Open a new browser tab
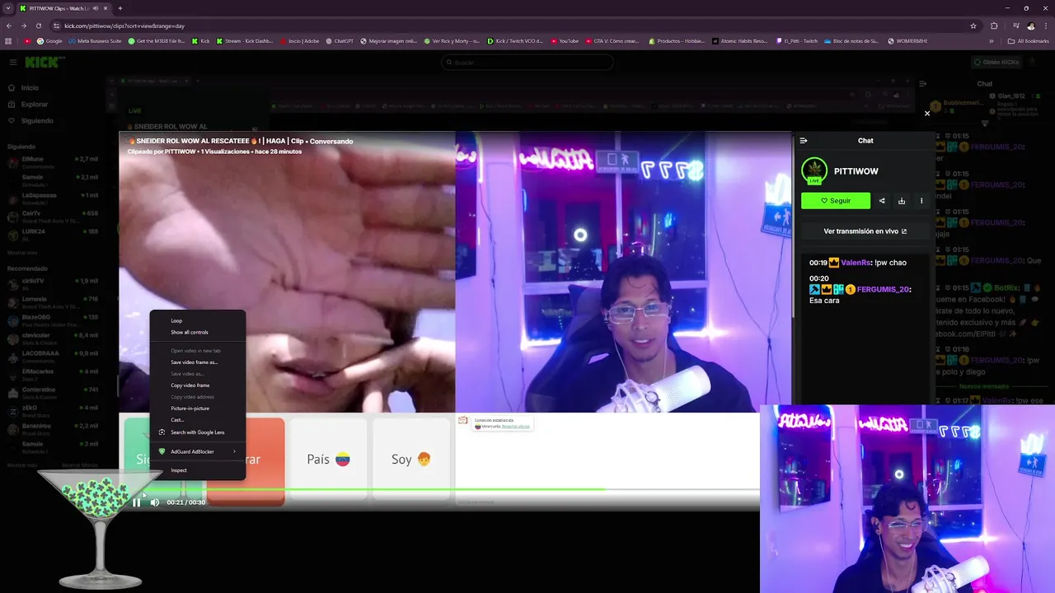 (x=120, y=8)
